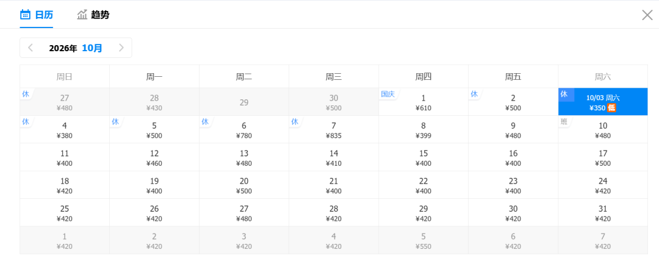Viewport: 659px width, 264px height.
Task: Switch to the 日历 tab
Action: [x=37, y=15]
